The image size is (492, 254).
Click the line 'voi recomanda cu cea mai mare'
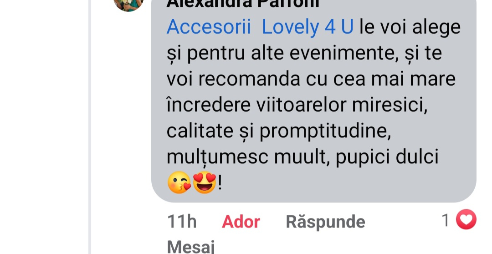point(311,79)
